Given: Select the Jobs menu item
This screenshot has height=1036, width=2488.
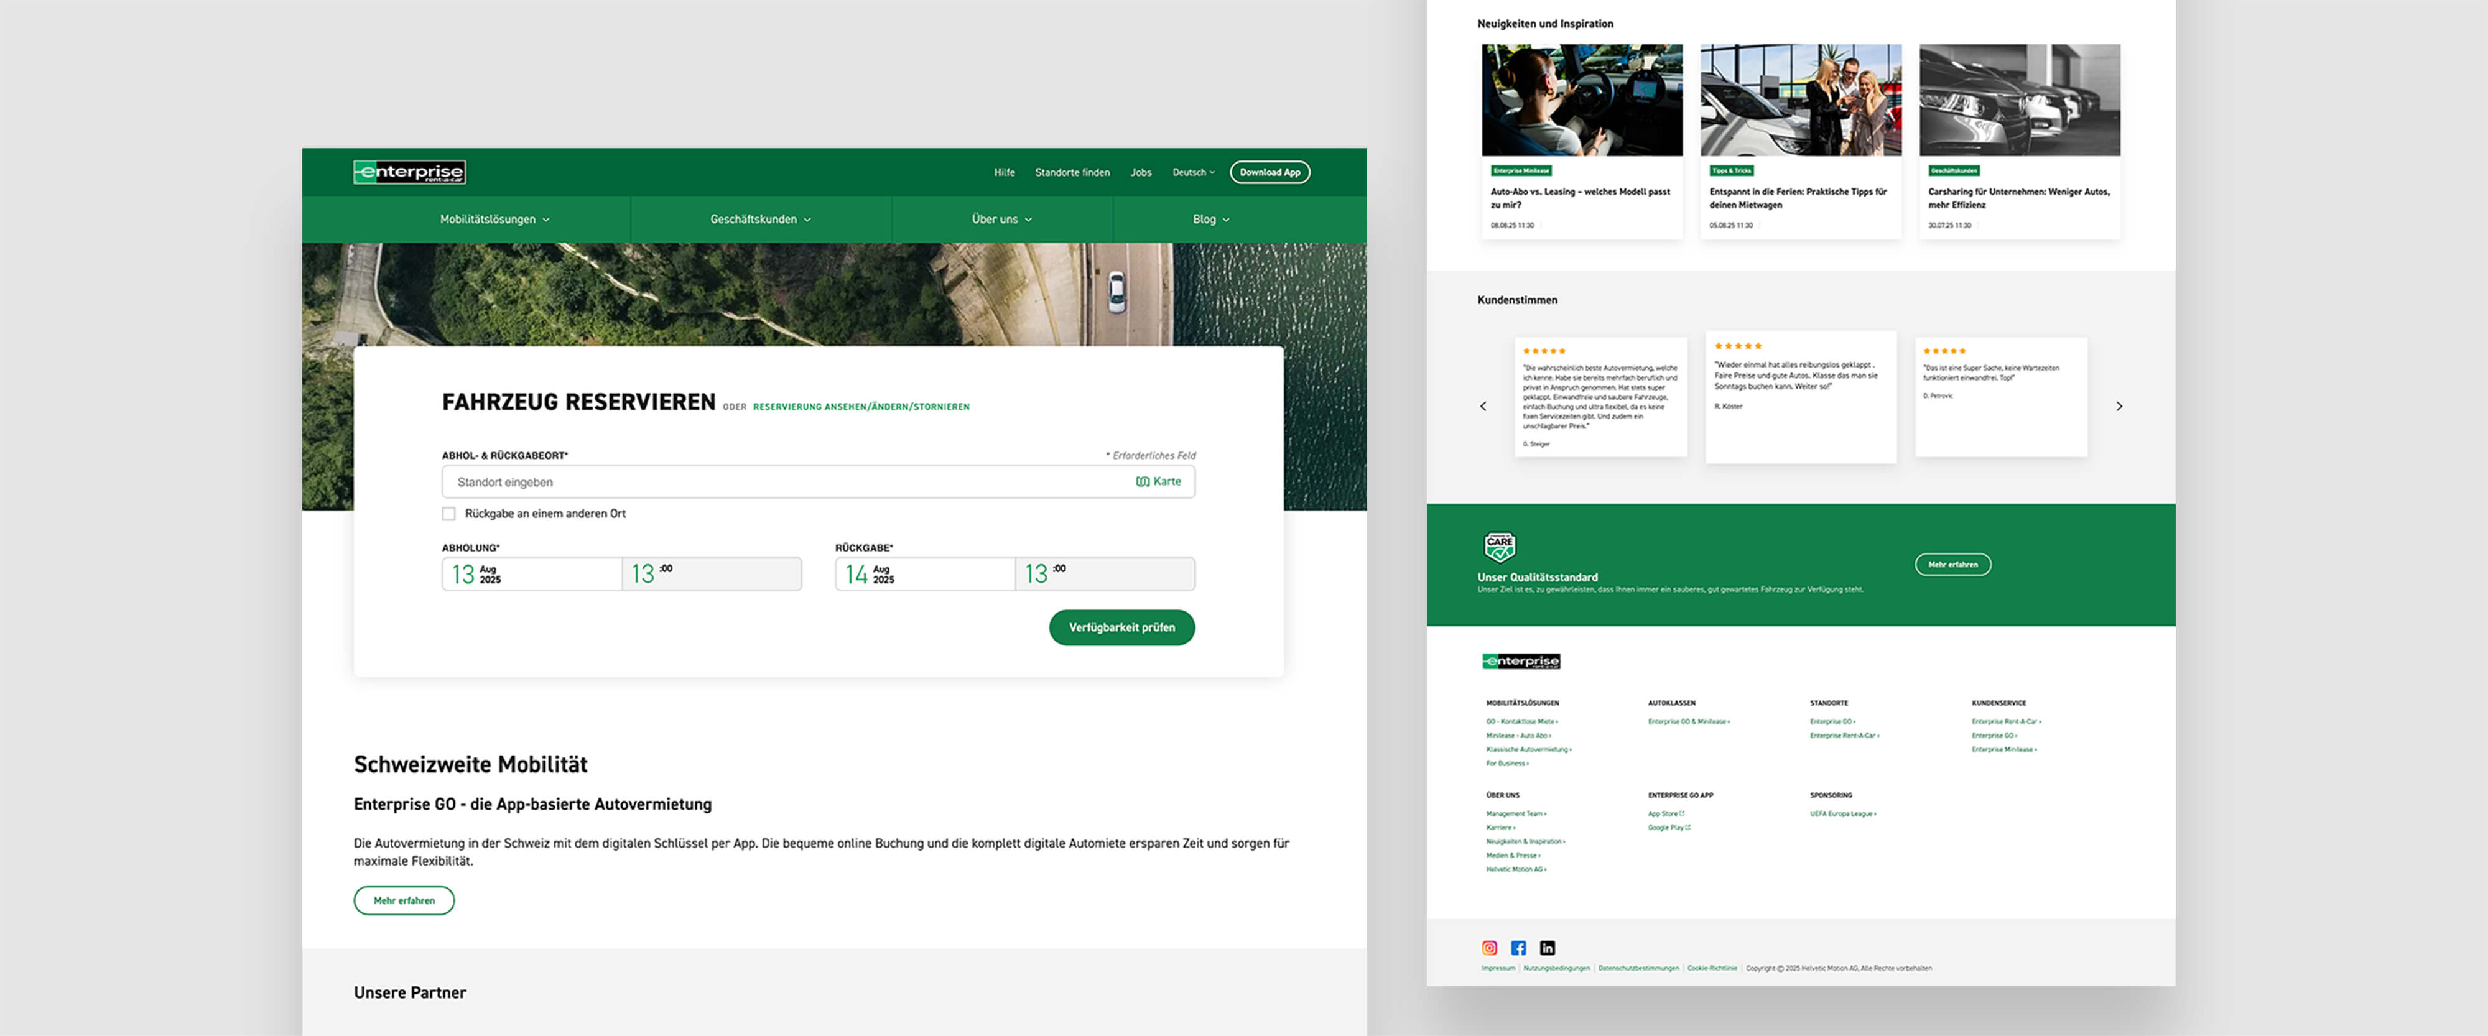Looking at the screenshot, I should point(1141,173).
